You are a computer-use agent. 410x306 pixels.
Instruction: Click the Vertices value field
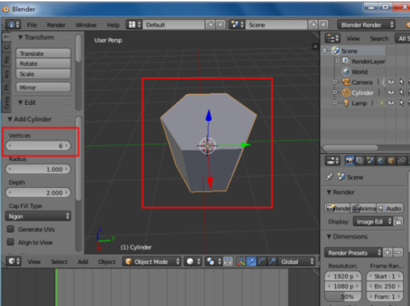click(38, 145)
